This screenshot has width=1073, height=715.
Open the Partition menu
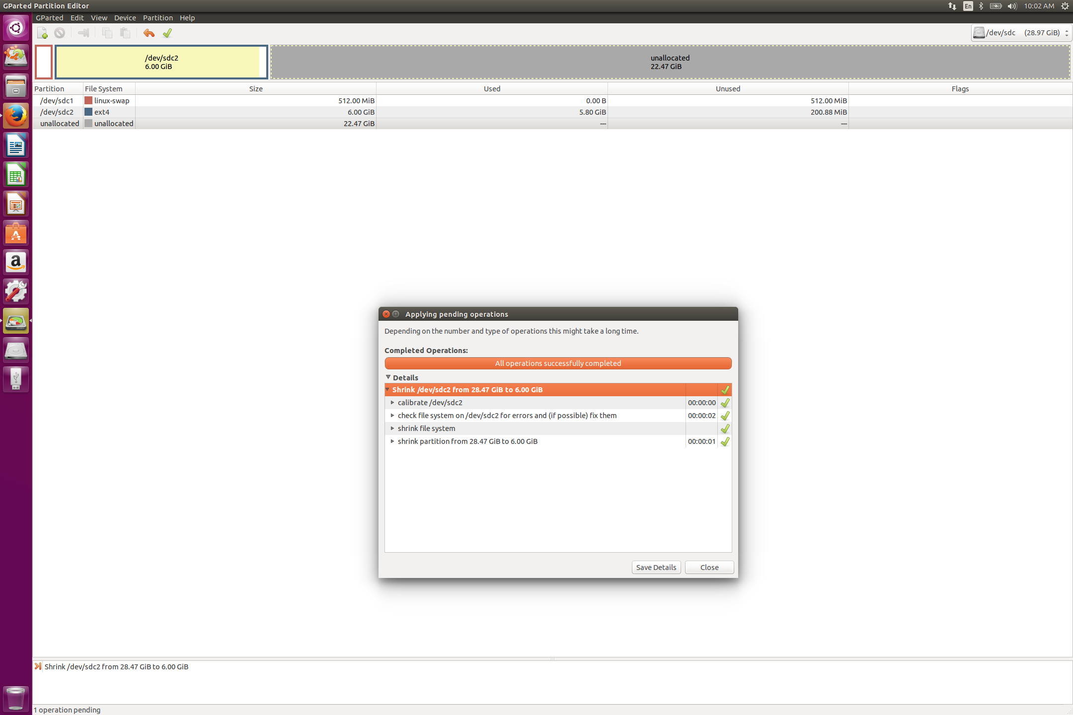(x=157, y=18)
